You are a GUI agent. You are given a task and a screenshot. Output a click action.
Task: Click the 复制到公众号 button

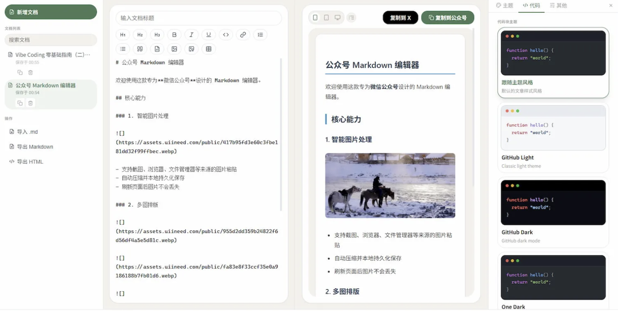(x=448, y=17)
